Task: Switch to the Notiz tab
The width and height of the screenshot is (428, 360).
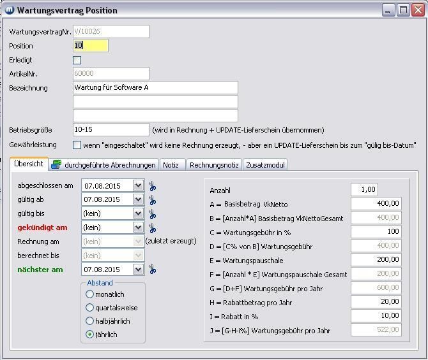Action: tap(171, 165)
